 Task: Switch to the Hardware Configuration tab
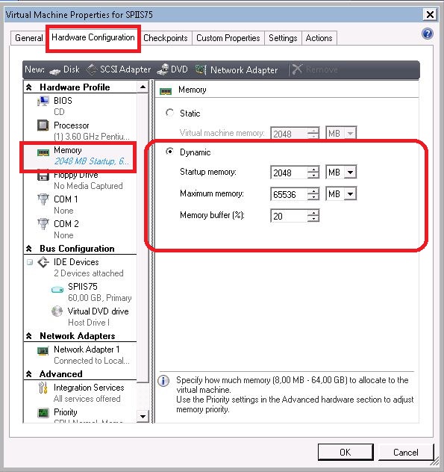coord(93,37)
